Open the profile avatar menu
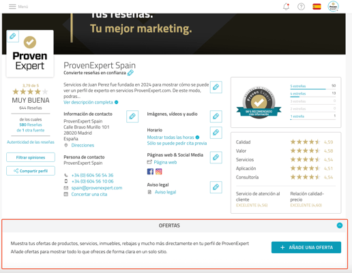352x273 pixels. (333, 6)
